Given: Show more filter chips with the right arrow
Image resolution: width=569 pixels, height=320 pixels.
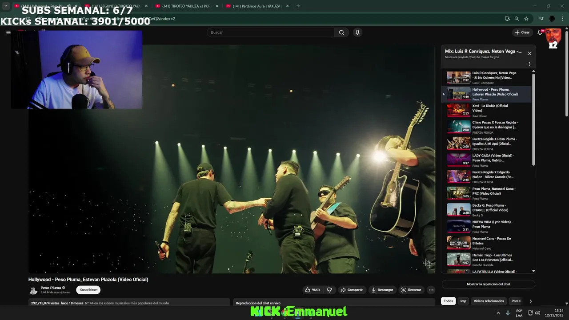Looking at the screenshot, I should coord(530,301).
